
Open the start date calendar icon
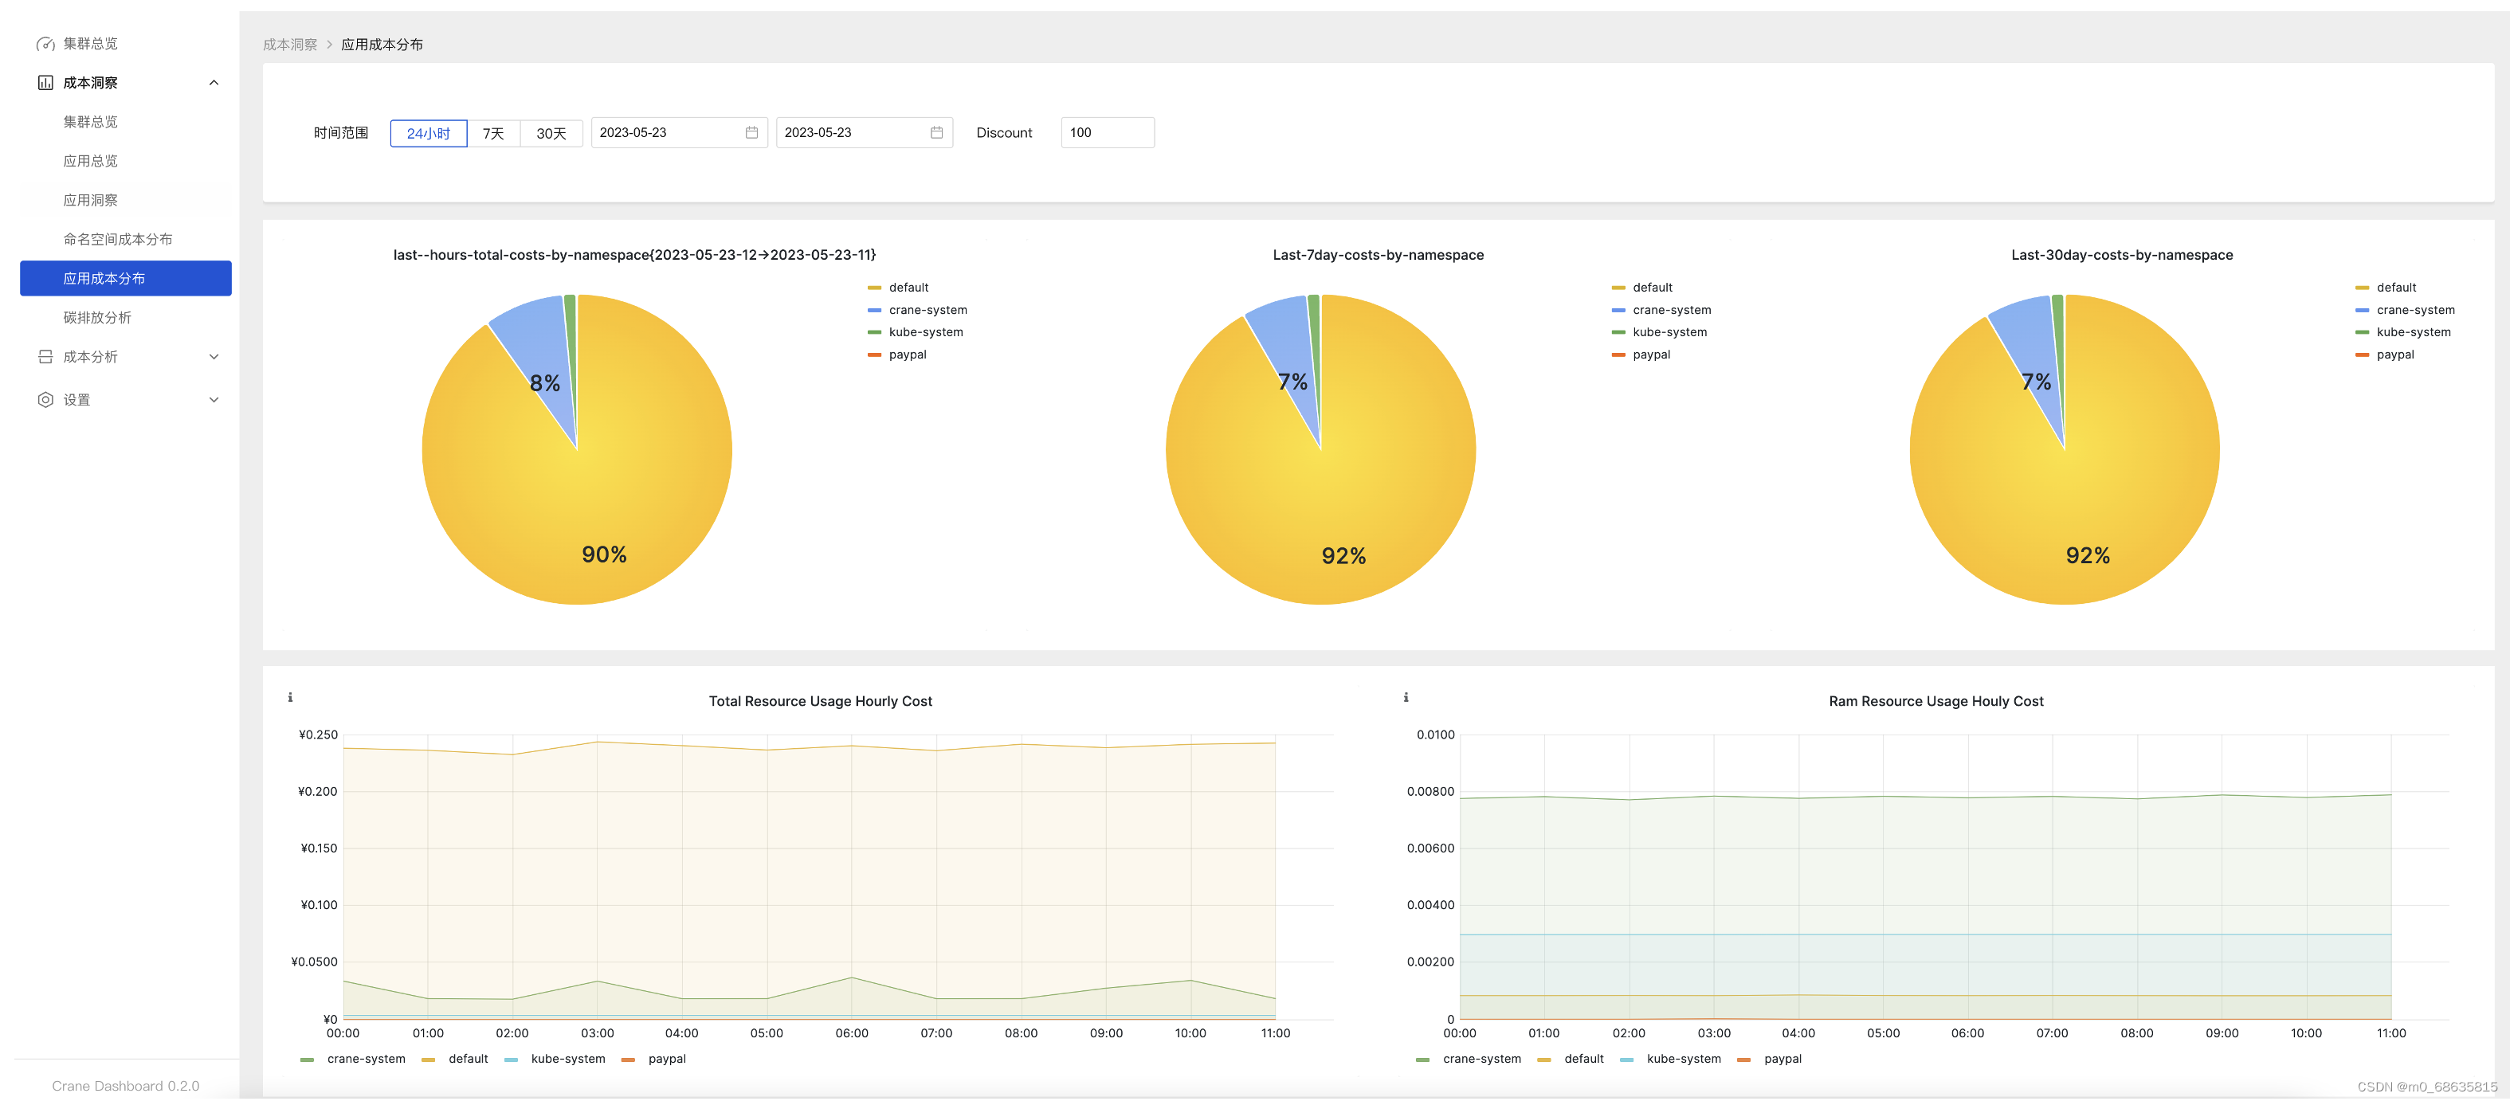[751, 132]
